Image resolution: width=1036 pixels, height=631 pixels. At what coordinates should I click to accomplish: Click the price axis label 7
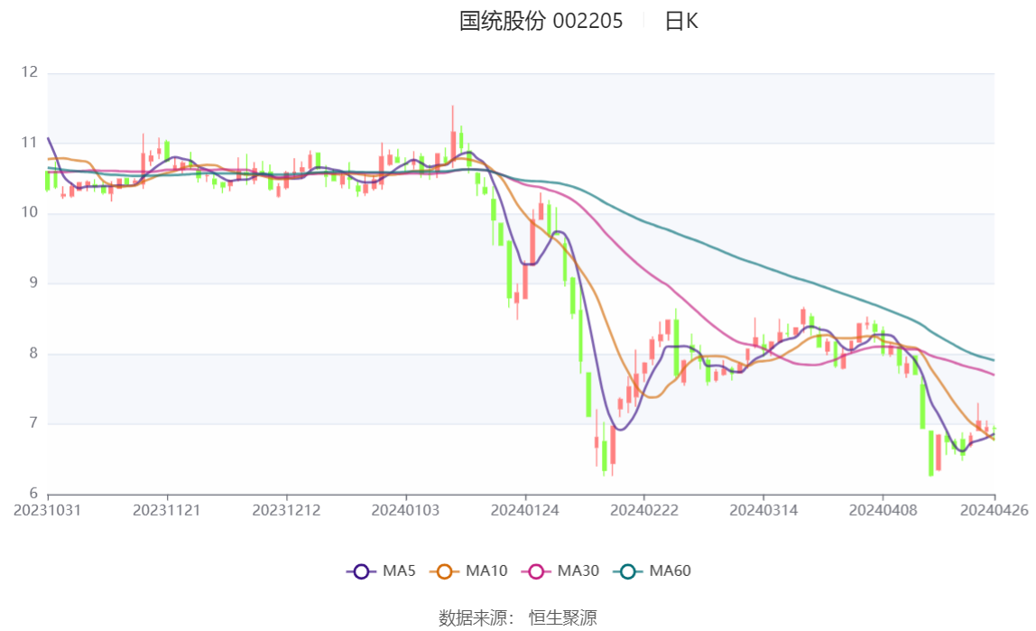(x=33, y=422)
